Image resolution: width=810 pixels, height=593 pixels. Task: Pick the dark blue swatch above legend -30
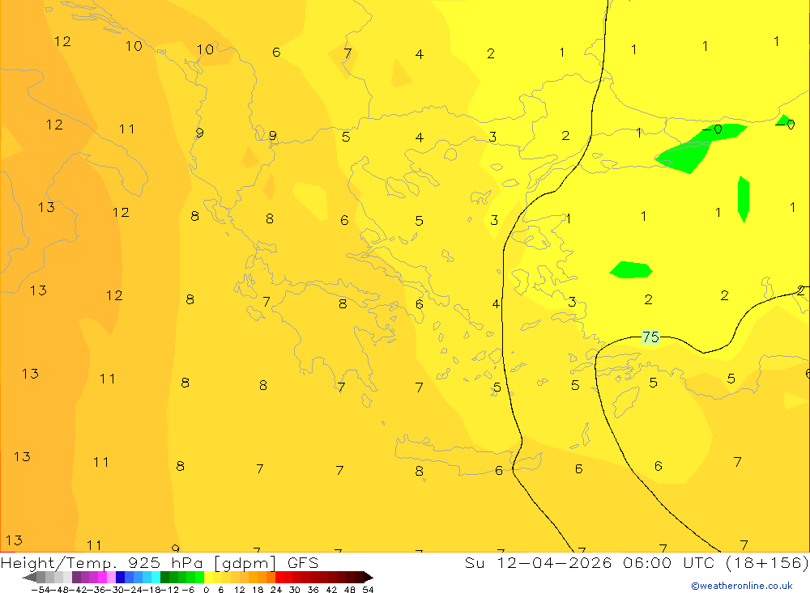coord(121,578)
